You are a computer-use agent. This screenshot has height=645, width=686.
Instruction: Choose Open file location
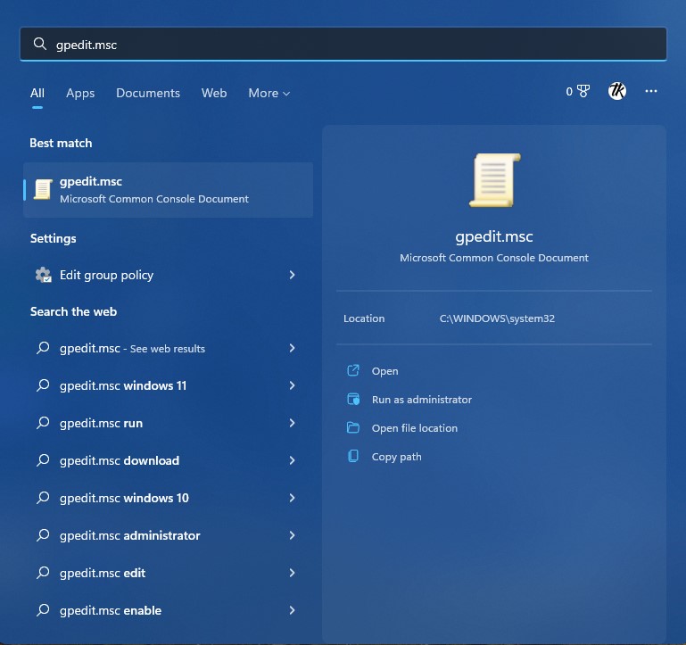click(415, 428)
